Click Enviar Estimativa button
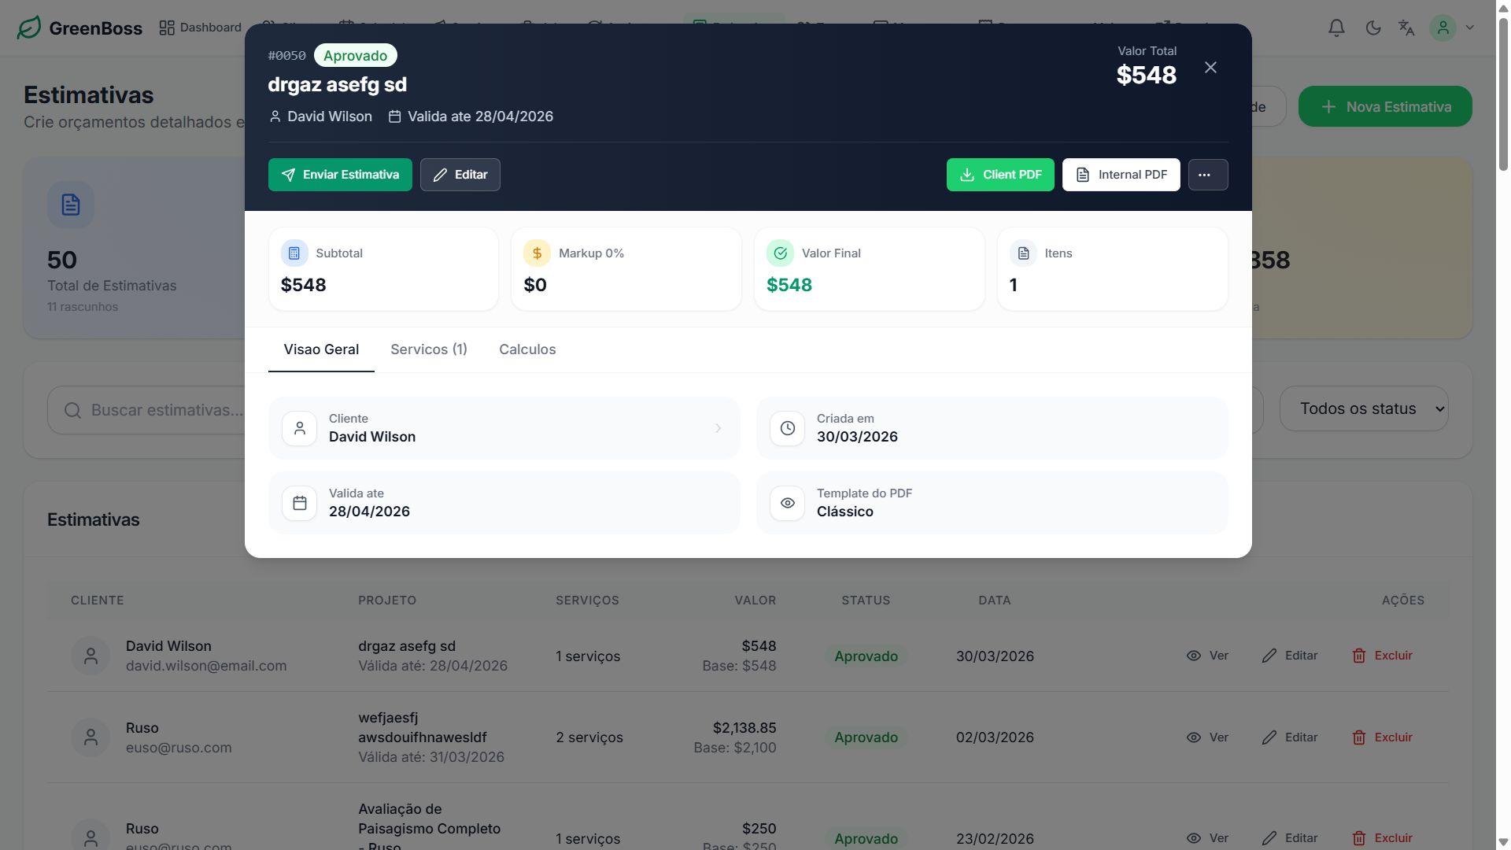 click(x=340, y=175)
